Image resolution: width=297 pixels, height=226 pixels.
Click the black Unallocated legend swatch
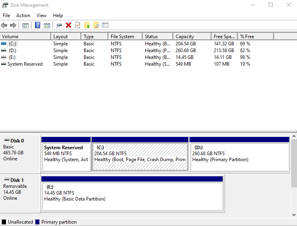4,222
